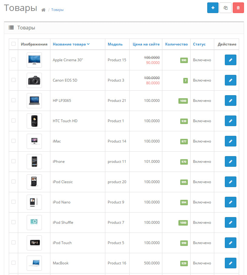Click the iPod Classic thumbnail image
247x275 pixels.
(34, 182)
